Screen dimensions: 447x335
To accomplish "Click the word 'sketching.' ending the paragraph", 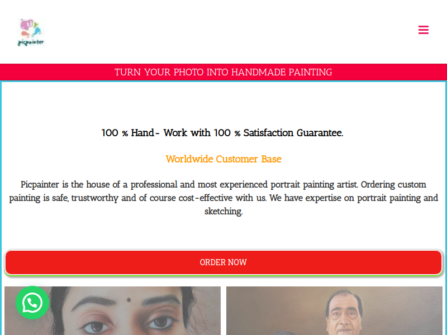I will (x=223, y=212).
